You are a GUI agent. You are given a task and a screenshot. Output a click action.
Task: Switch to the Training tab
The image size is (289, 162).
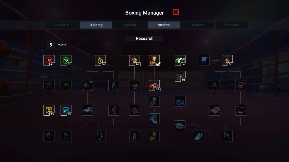coord(96,25)
